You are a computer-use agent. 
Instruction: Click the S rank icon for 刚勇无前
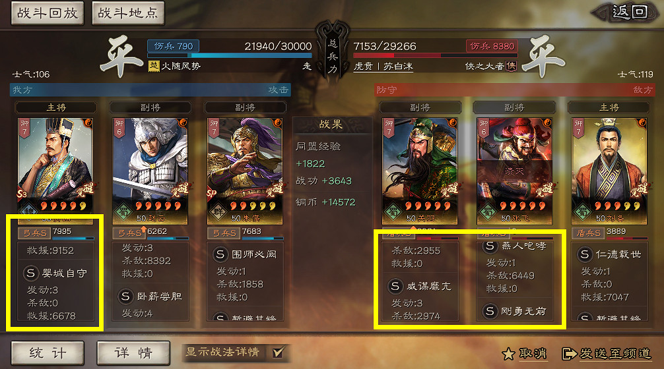[490, 312]
